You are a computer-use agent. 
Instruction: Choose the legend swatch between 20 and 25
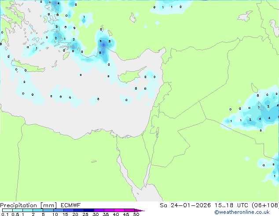pyautogui.click(x=78, y=210)
